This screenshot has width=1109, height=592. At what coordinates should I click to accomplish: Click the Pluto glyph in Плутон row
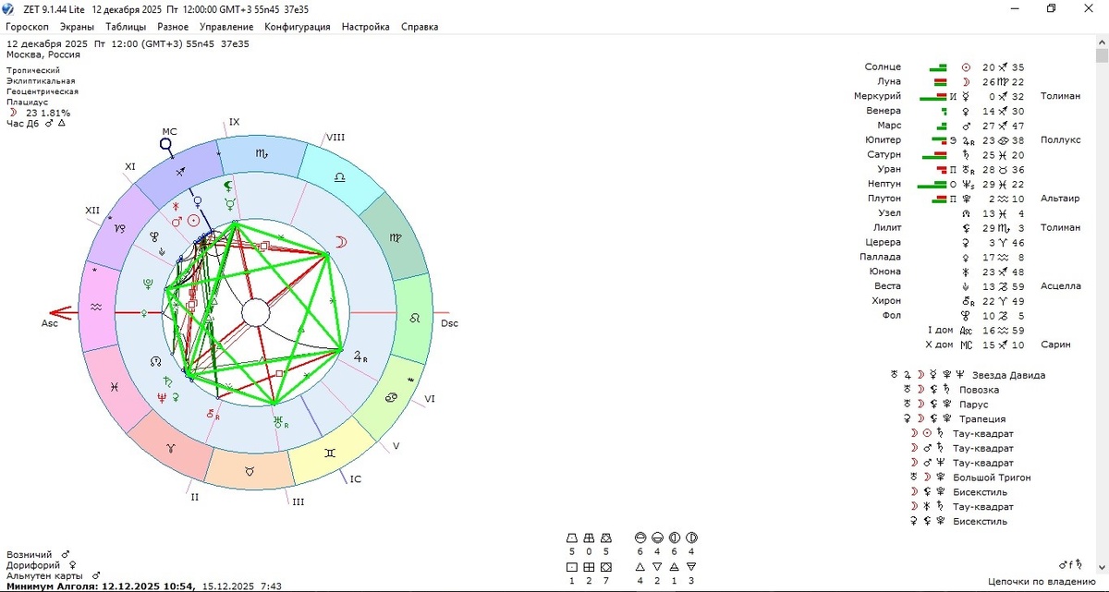[967, 199]
